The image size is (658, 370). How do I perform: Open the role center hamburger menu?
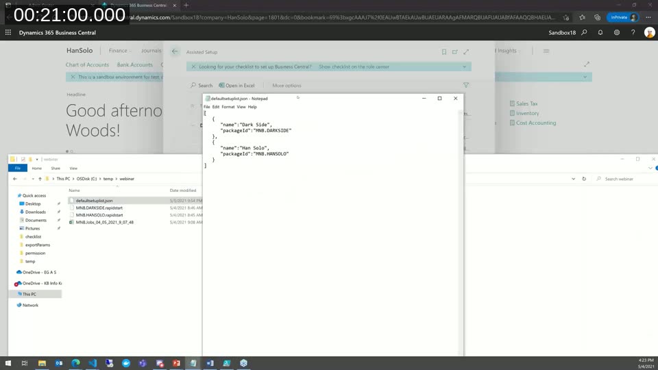(x=546, y=51)
